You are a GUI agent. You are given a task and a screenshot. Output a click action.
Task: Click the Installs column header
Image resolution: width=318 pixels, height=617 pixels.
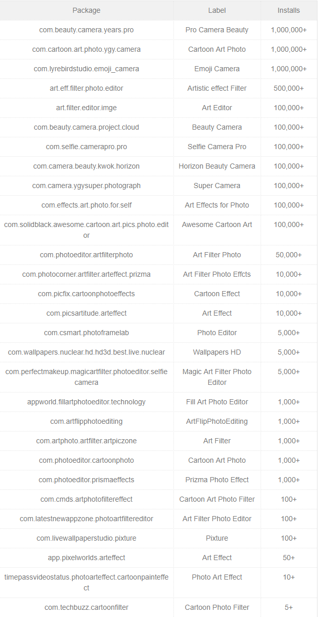tap(289, 10)
